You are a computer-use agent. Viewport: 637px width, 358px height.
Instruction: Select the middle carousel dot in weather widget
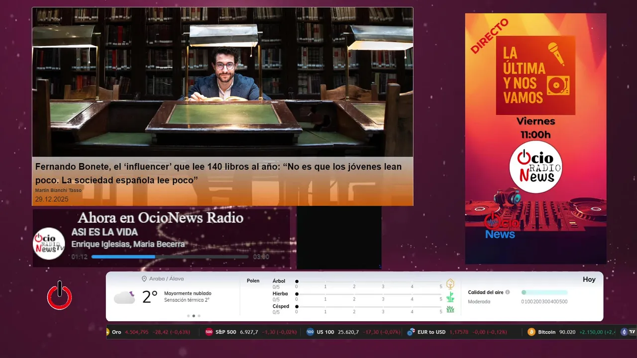(x=194, y=316)
